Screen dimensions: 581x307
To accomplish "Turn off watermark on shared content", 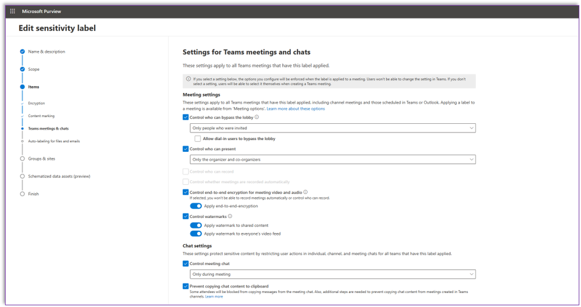I will pyautogui.click(x=196, y=226).
